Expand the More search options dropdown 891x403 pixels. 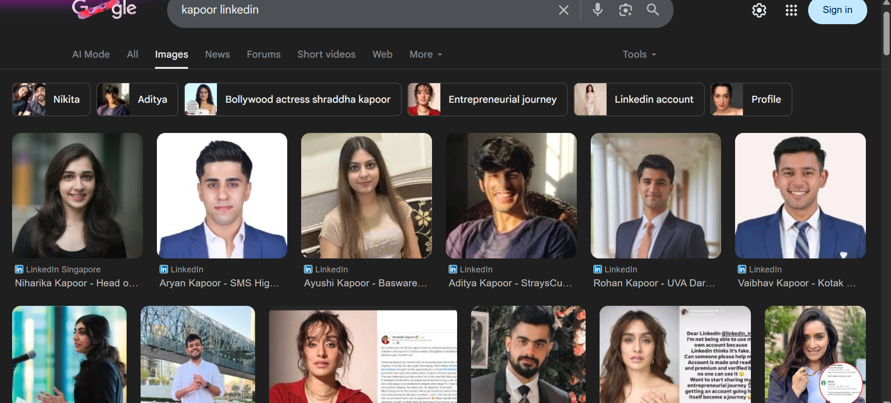tap(425, 54)
